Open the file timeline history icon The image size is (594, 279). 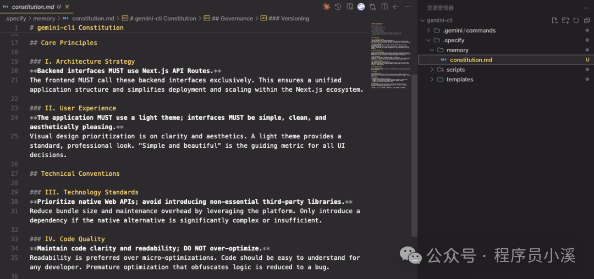click(338, 7)
